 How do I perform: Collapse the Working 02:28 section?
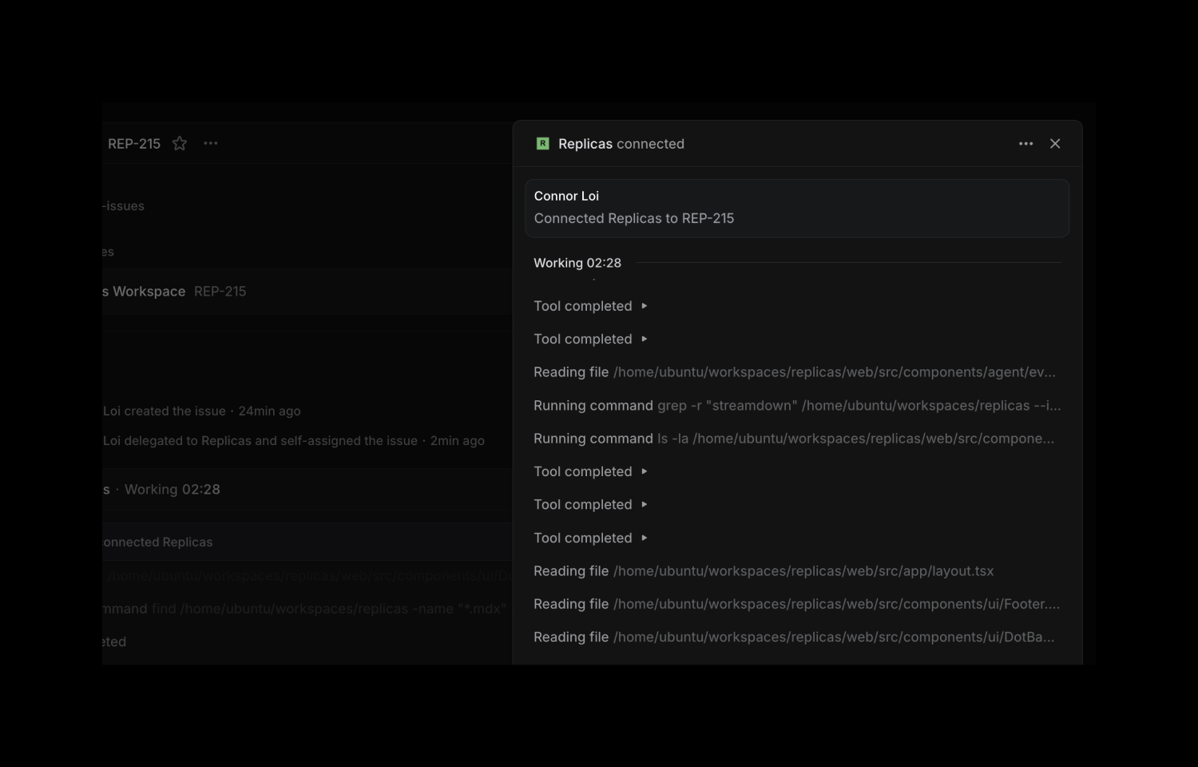(x=577, y=262)
